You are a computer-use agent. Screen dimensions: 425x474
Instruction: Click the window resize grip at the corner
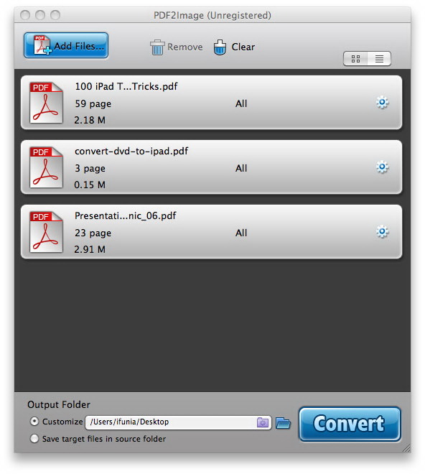coord(406,448)
